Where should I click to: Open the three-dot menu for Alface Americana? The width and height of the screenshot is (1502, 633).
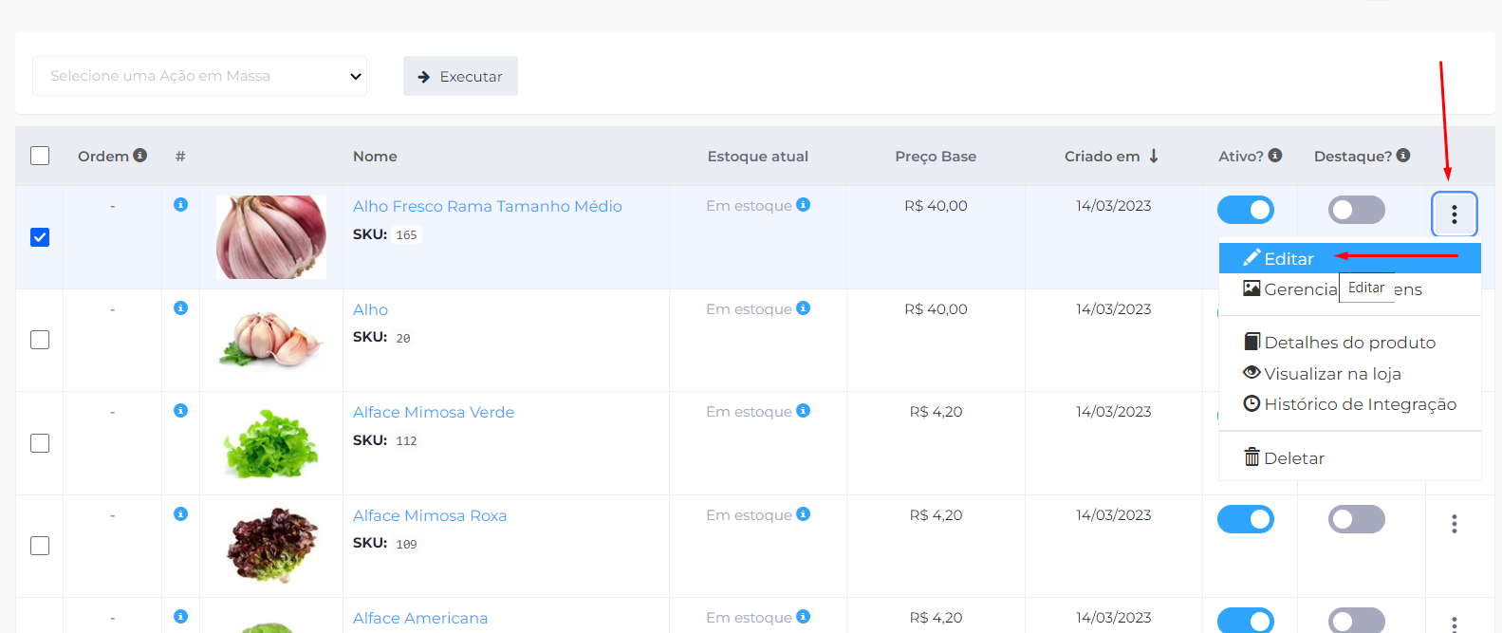[1454, 624]
